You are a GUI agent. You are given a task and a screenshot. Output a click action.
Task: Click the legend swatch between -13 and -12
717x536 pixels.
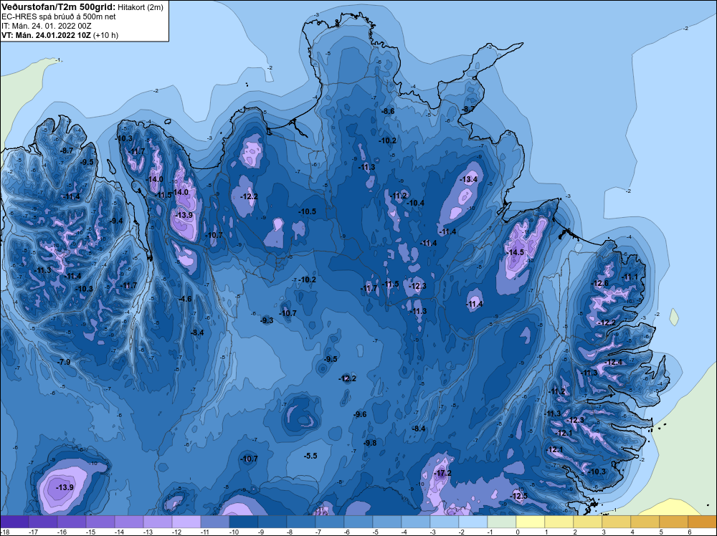(x=158, y=522)
